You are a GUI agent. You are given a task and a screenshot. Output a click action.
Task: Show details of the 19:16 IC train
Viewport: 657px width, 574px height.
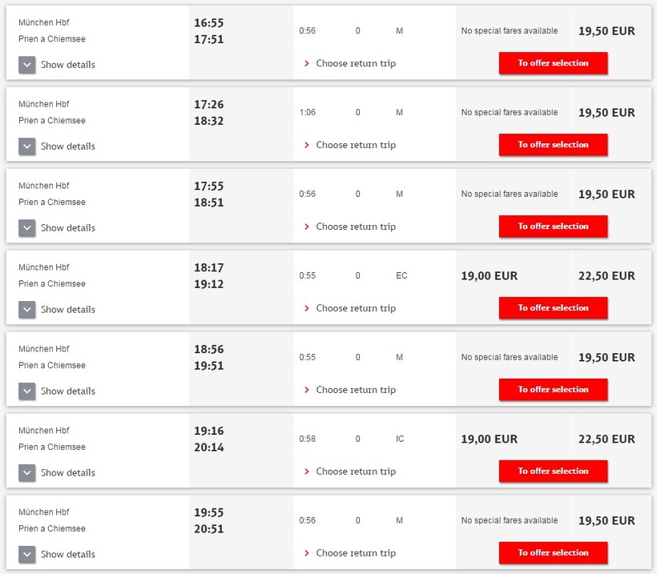(27, 473)
